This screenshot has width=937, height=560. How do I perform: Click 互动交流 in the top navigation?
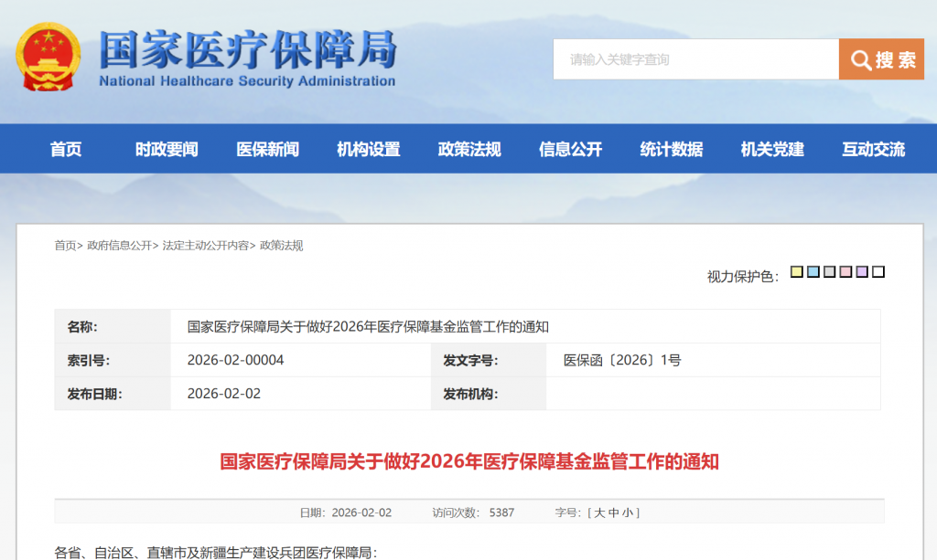[x=874, y=149]
